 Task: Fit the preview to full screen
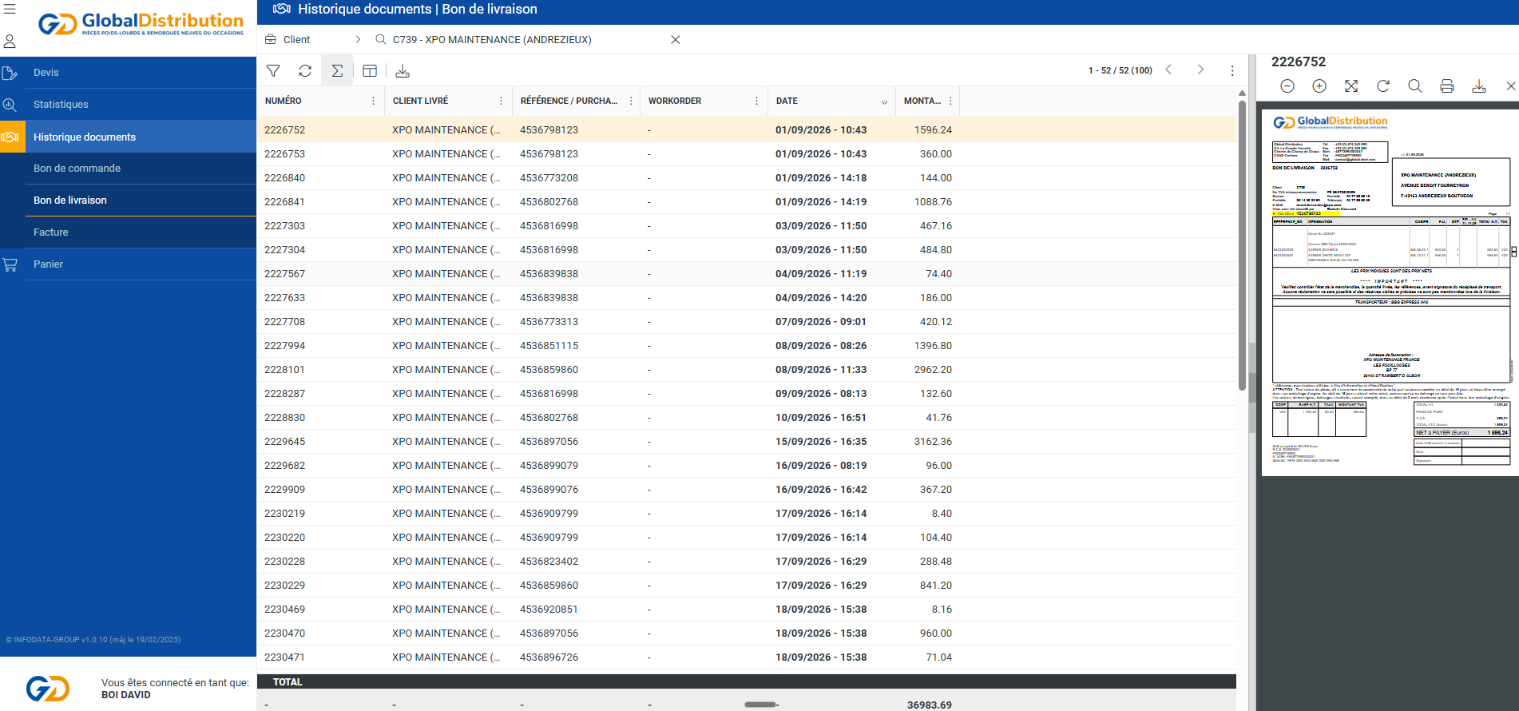(x=1351, y=86)
